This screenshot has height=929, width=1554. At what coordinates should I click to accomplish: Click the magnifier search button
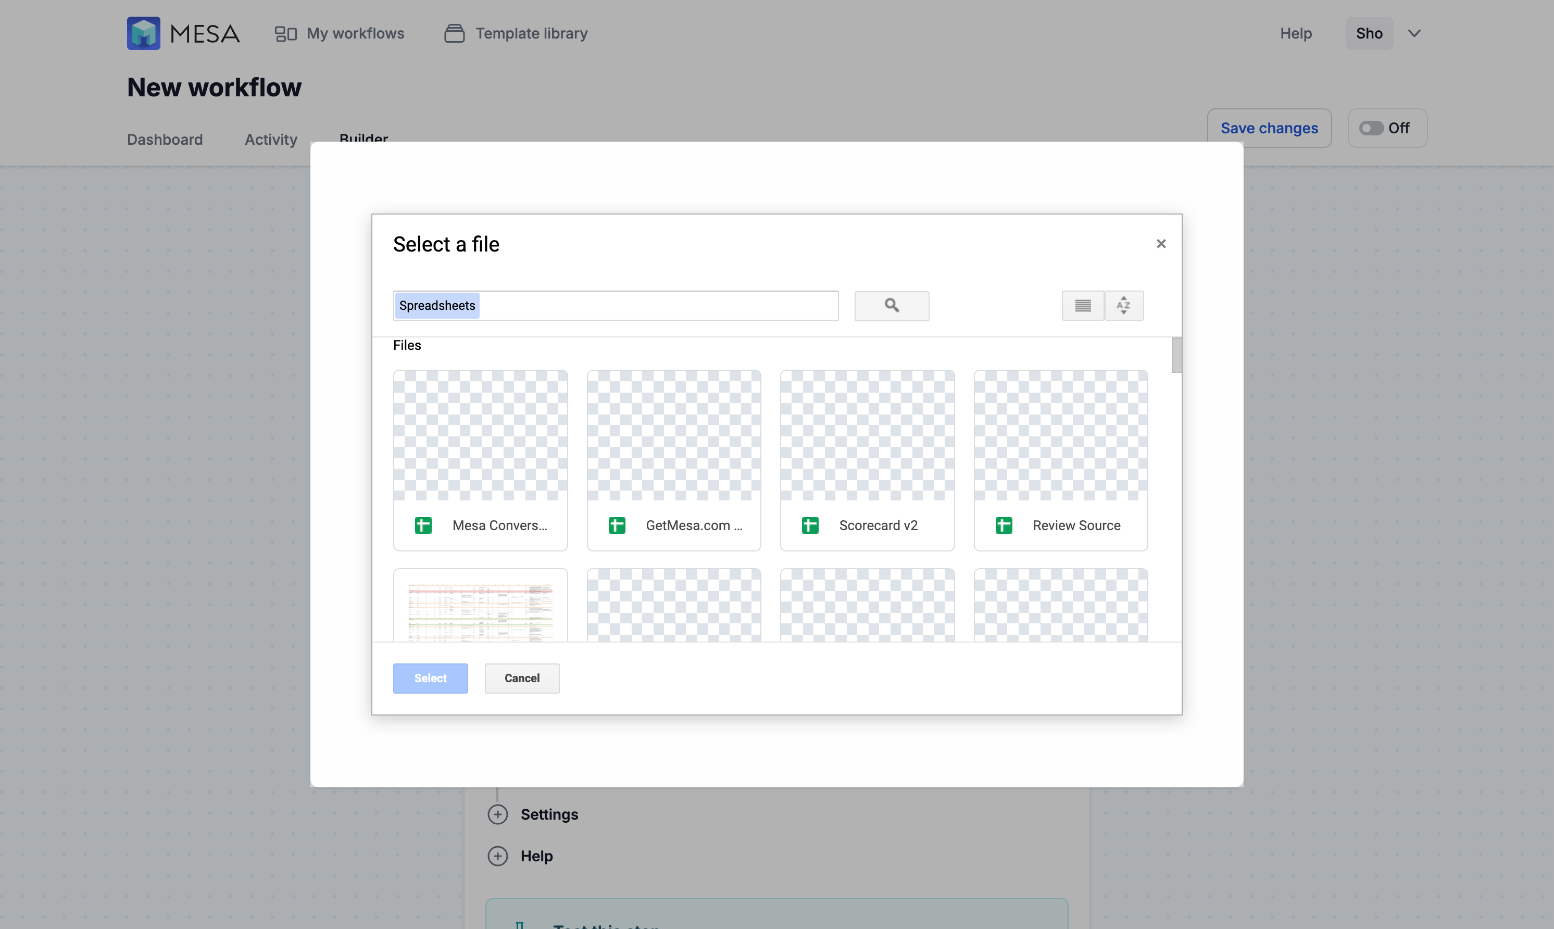pos(891,306)
